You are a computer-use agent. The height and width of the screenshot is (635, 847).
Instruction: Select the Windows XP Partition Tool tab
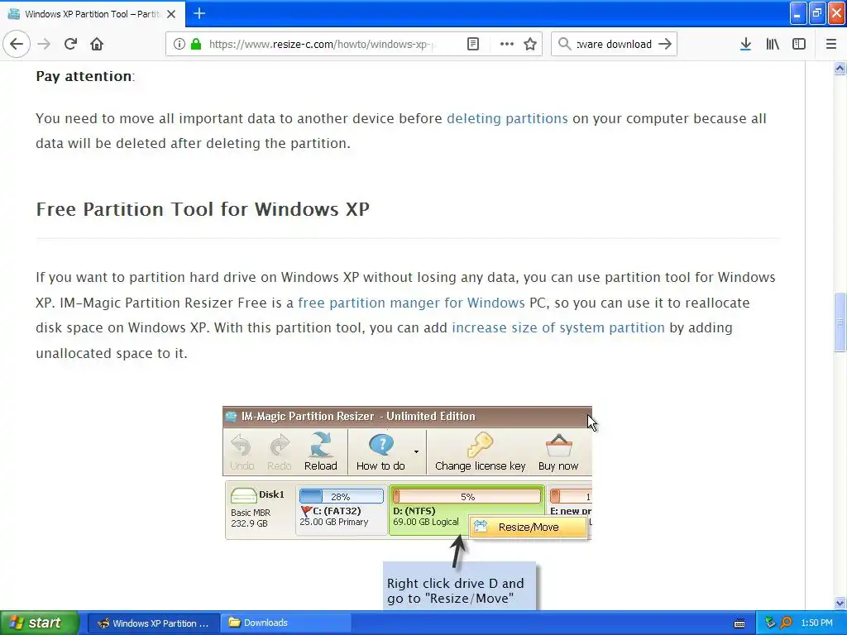pyautogui.click(x=93, y=14)
